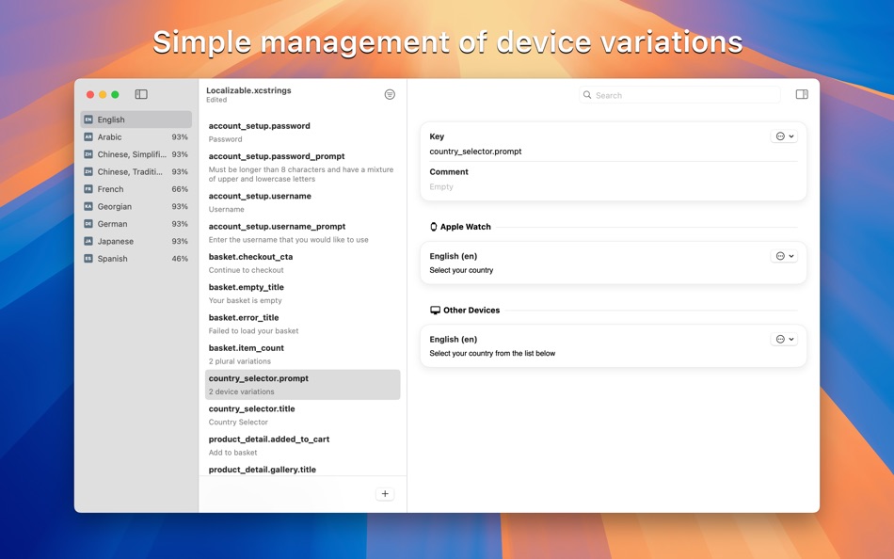Select the country_selector.prompt string row
This screenshot has width=894, height=559.
pyautogui.click(x=303, y=385)
